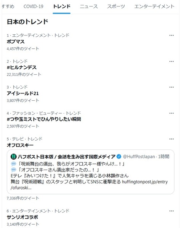Open the huffingtonpost.jp article link
Image resolution: width=183 pixels, height=228 pixels.
pos(89,185)
